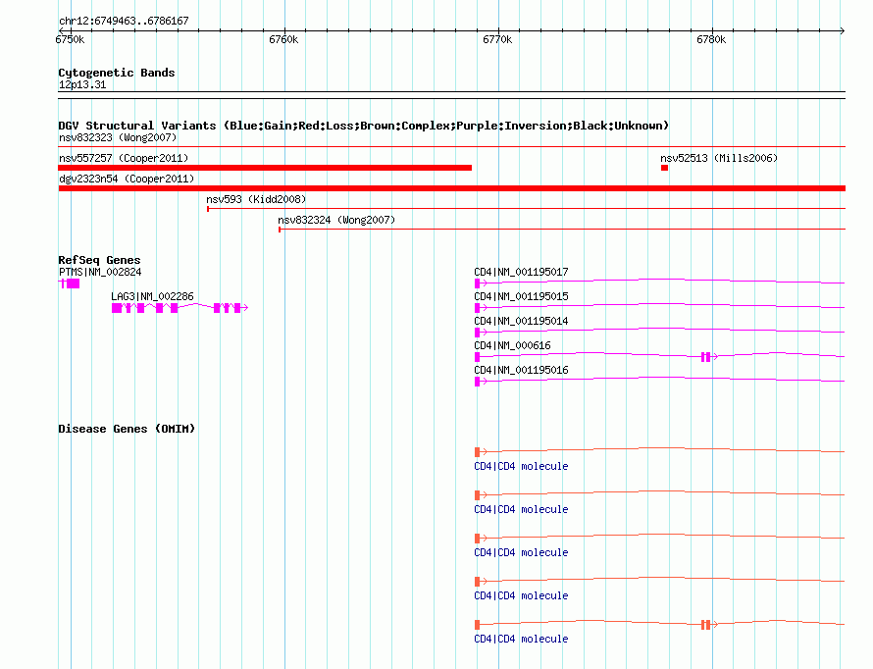Open variant nsv832323 (Wong2007) label

coord(118,137)
